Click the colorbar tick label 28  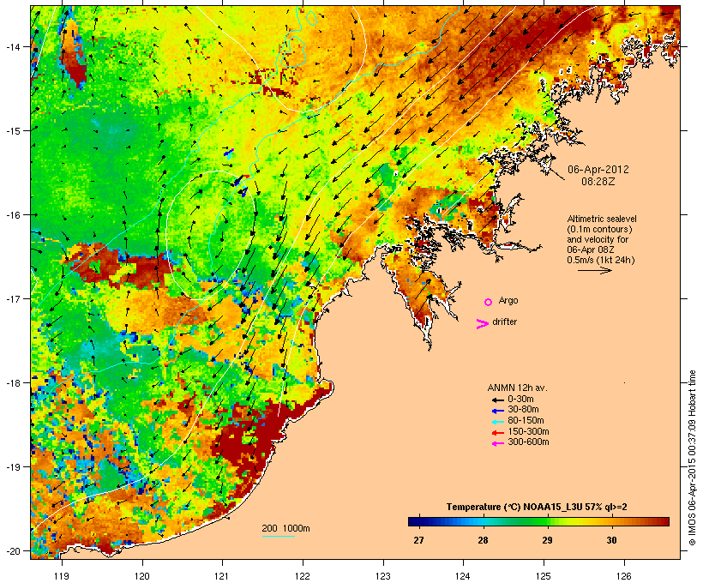[x=483, y=540]
